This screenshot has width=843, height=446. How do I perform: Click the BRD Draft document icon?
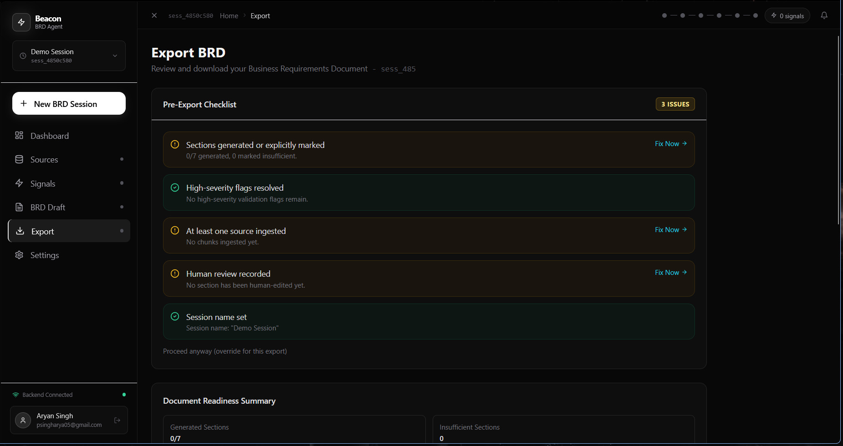click(x=19, y=207)
